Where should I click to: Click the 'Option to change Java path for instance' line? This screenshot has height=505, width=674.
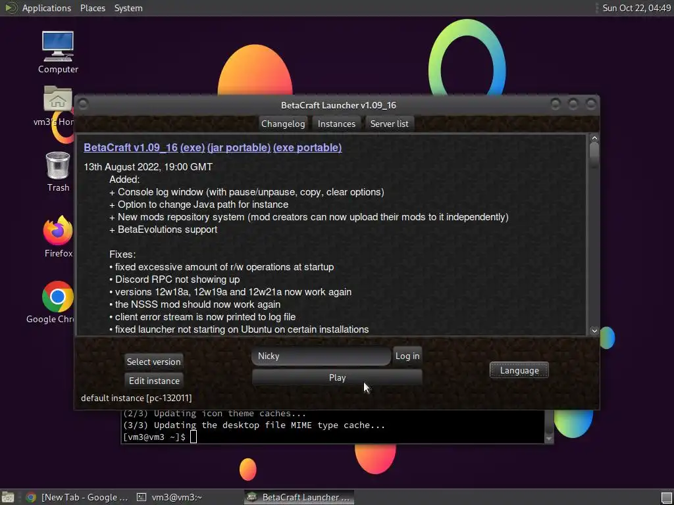tap(199, 204)
